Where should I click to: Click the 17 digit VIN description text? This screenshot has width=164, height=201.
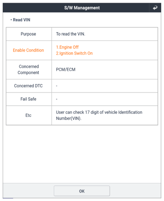[99, 112]
